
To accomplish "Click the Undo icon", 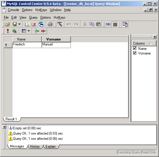I will 69,24.
